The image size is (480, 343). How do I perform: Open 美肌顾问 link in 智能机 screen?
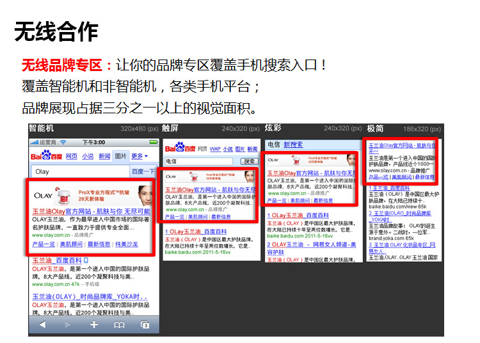click(x=71, y=244)
